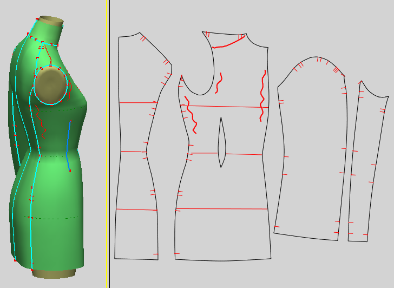394x288 pixels.
Task: Click the tan arm cap on the mannequin
Action: pos(50,86)
